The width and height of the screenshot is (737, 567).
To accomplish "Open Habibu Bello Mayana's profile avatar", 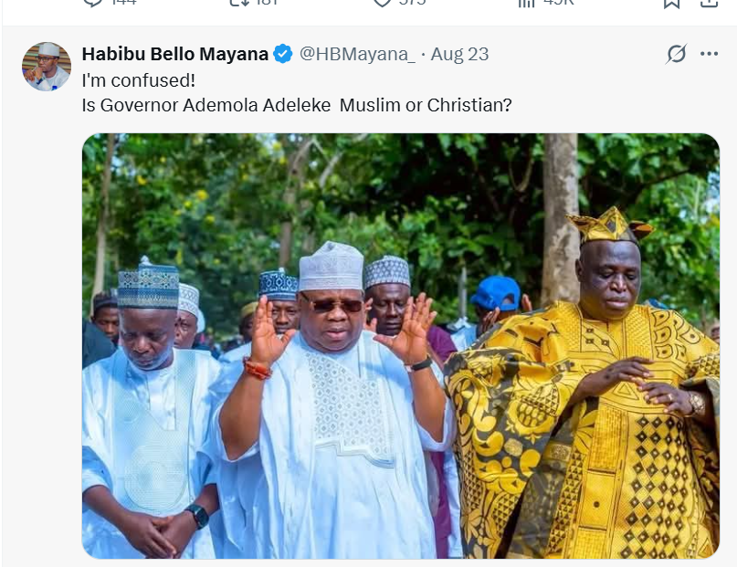I will 47,67.
